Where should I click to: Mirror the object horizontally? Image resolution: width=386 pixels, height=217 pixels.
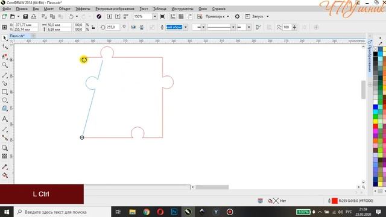pyautogui.click(x=133, y=27)
